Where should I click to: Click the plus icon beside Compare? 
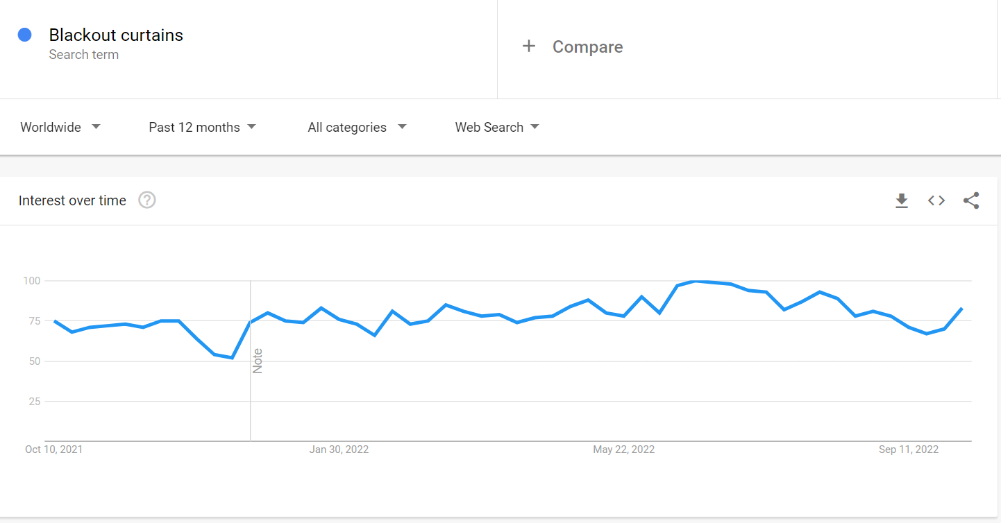(529, 46)
